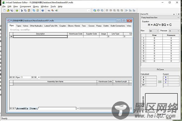Click the Current A coefficient field
This screenshot has height=121, width=182.
174,77
